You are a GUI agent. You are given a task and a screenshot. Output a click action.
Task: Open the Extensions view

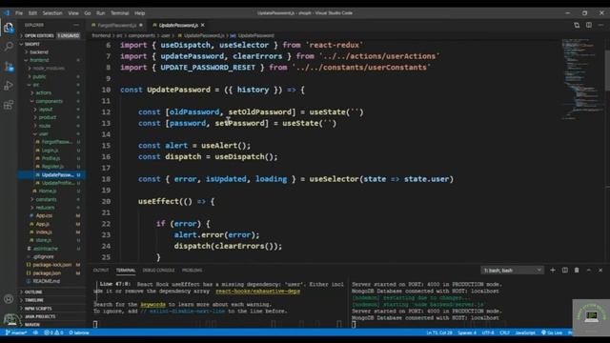pos(9,105)
